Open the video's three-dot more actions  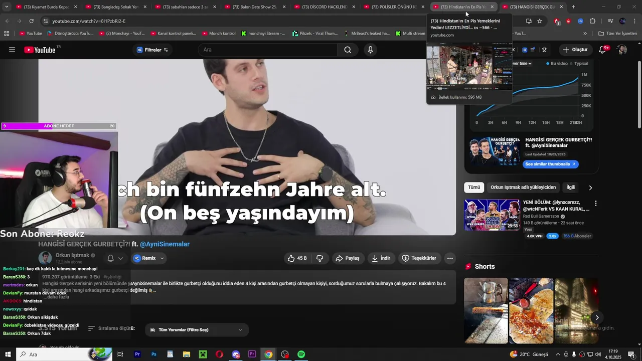tap(450, 258)
